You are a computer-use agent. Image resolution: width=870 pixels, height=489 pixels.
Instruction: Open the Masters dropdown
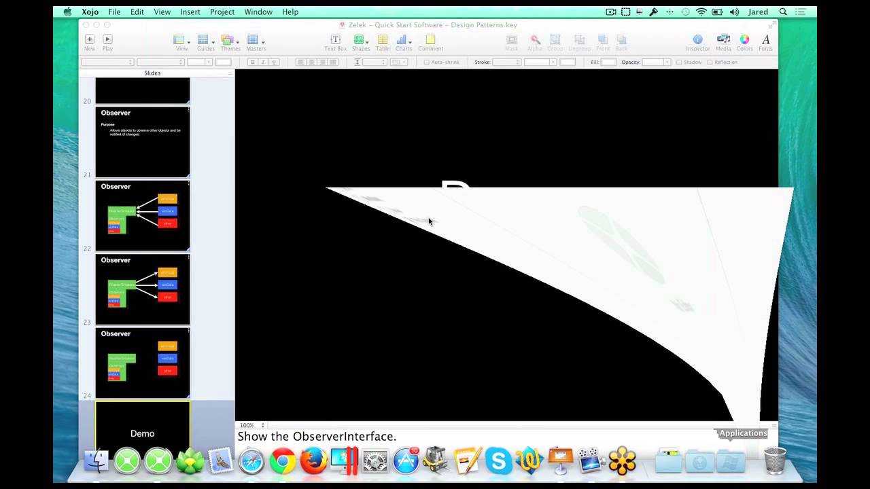tap(256, 42)
